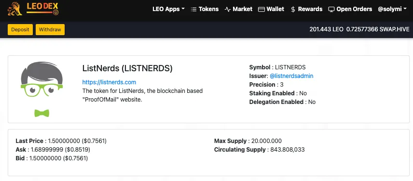The image size is (413, 181).
Task: Click the Open Orders monitor icon
Action: click(x=331, y=10)
